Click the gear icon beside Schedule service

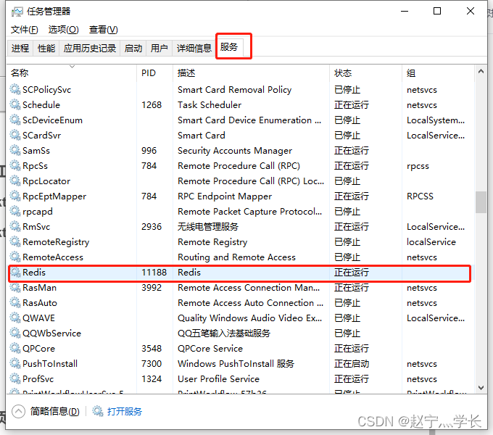pyautogui.click(x=15, y=104)
